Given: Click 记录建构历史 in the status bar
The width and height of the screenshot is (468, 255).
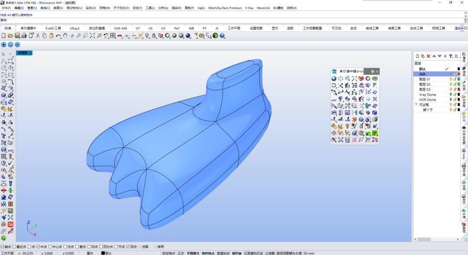Looking at the screenshot, I should [253, 253].
